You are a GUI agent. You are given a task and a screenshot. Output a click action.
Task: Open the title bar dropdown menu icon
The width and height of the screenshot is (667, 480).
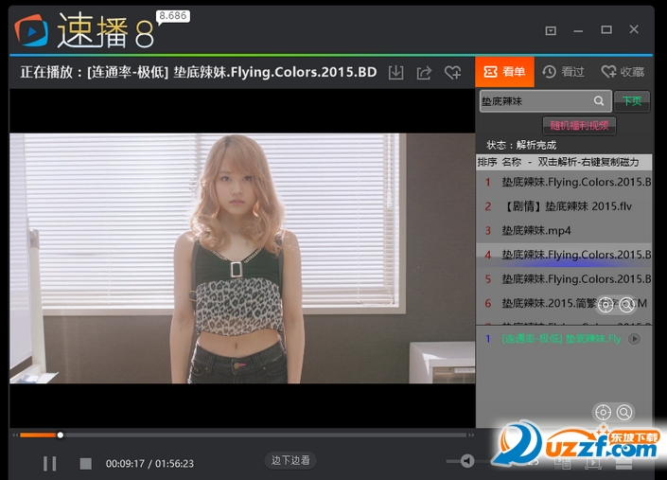pyautogui.click(x=551, y=30)
